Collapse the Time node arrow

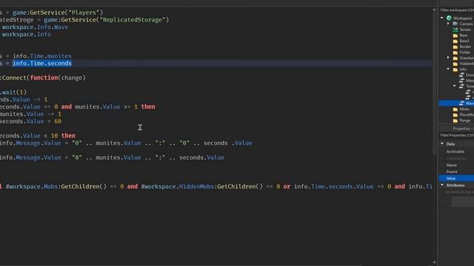click(455, 86)
